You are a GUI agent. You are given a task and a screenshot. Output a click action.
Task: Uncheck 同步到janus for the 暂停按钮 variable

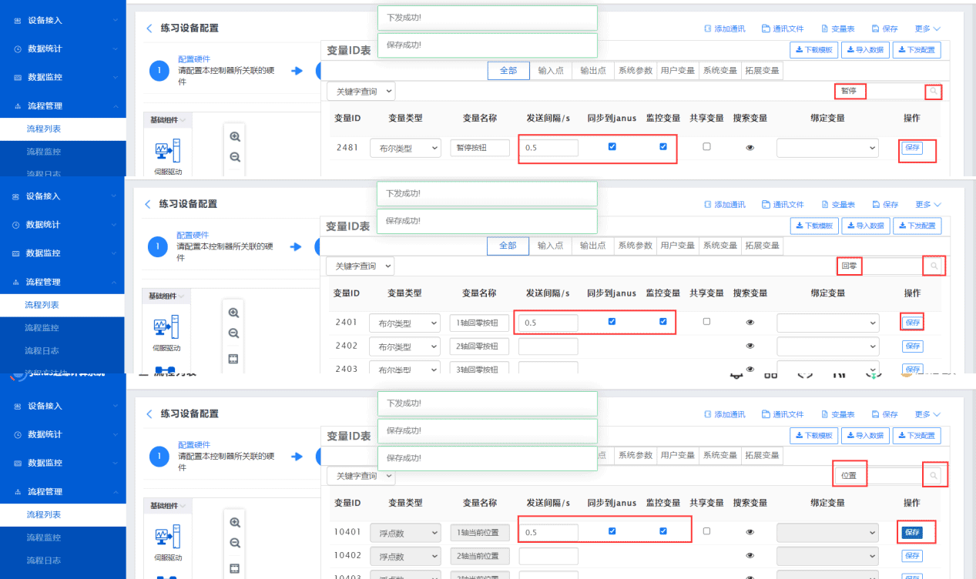[x=612, y=146]
